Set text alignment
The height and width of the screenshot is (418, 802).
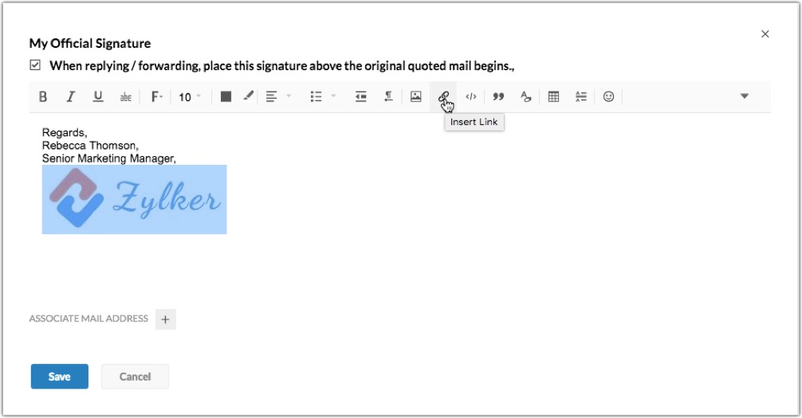(272, 96)
